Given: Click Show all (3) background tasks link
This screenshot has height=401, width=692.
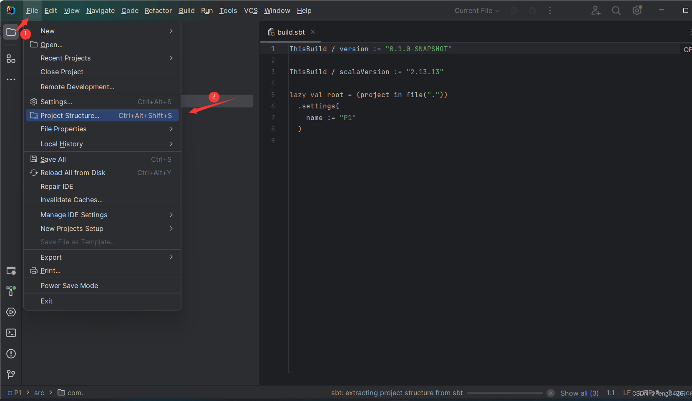Looking at the screenshot, I should click(579, 393).
